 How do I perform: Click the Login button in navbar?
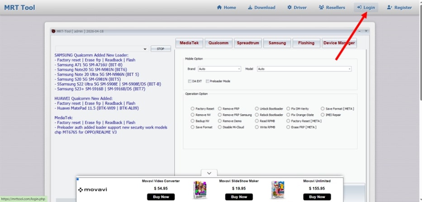tap(366, 7)
